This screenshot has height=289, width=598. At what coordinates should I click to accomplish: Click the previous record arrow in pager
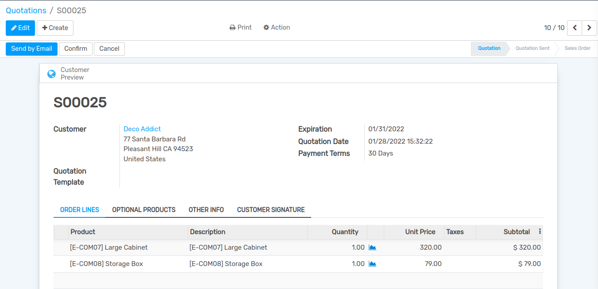point(575,28)
